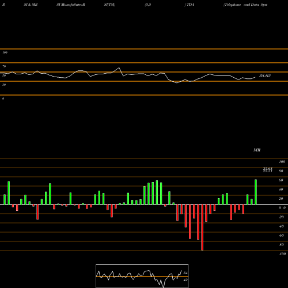This screenshot has width=288, height=288.
Task: Click the end of the white RSI line
Action: tap(255, 77)
